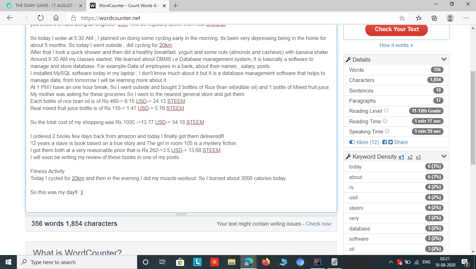Click inside the text editing area
The width and height of the screenshot is (476, 269).
175,123
